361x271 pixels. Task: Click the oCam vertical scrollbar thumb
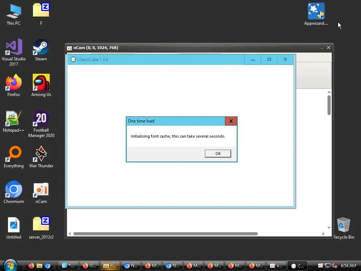(x=329, y=105)
